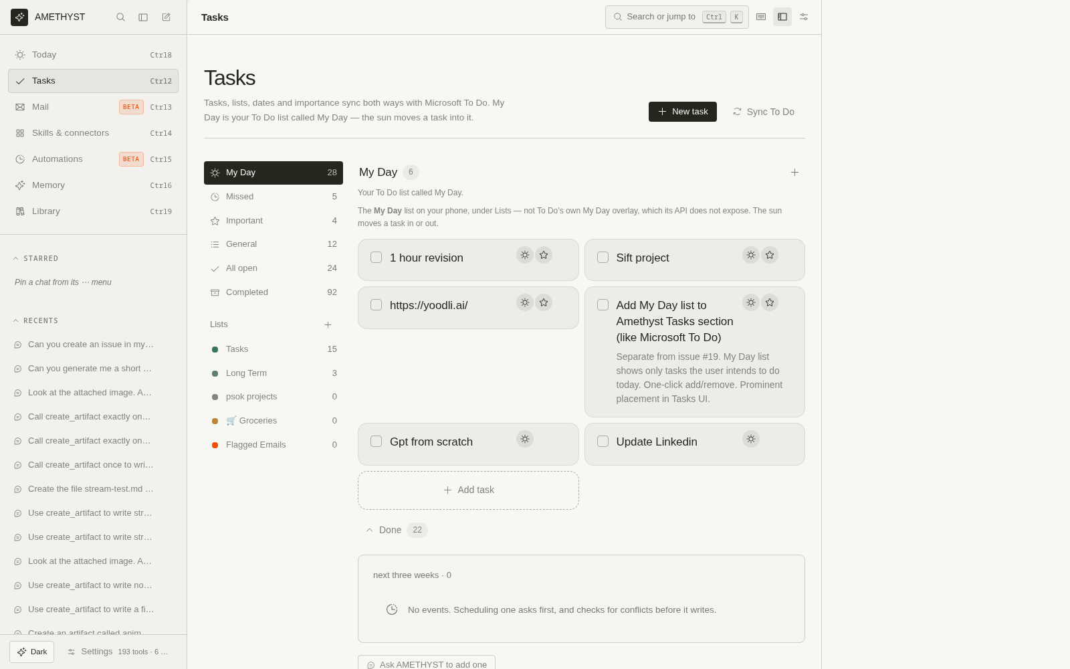
Task: Click Ask AMETHYST to add one
Action: pos(427,664)
